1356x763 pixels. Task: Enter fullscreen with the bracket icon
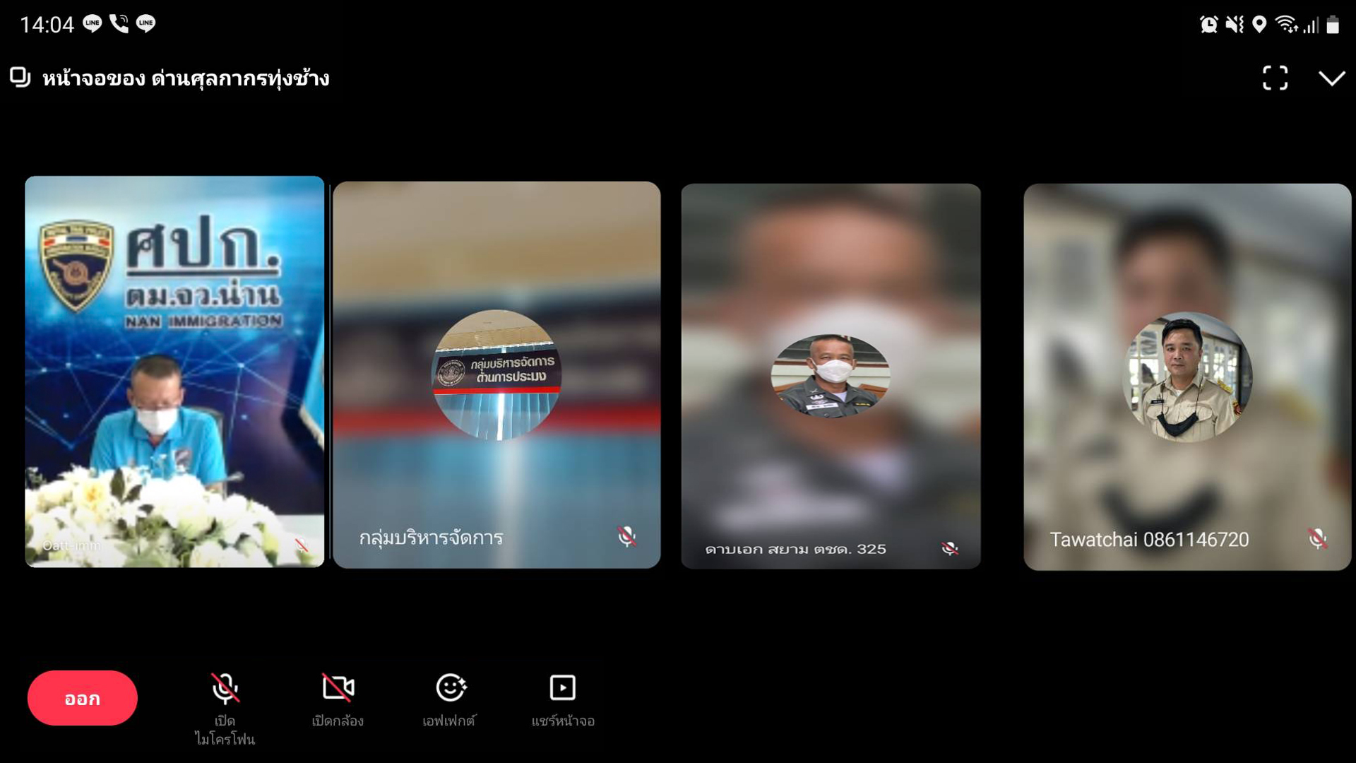[1275, 78]
